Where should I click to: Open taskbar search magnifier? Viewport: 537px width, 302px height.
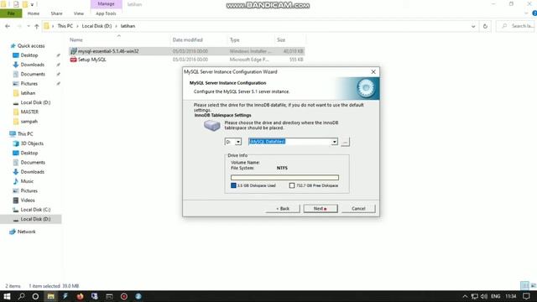tap(21, 296)
